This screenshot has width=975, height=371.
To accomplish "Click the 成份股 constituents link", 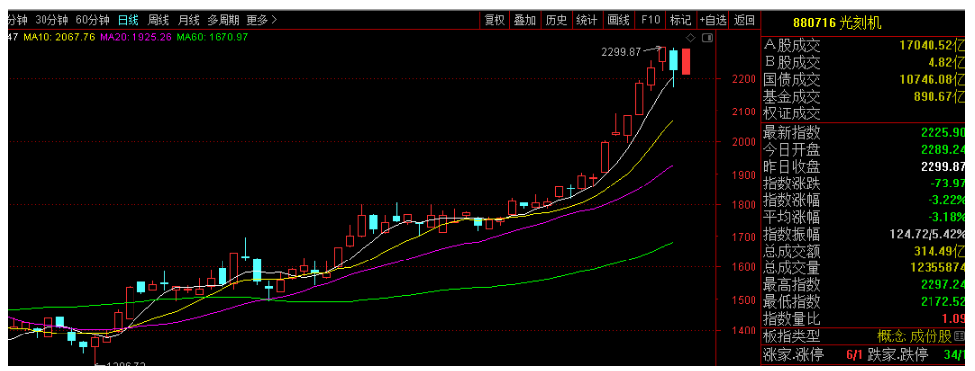I will tap(937, 336).
